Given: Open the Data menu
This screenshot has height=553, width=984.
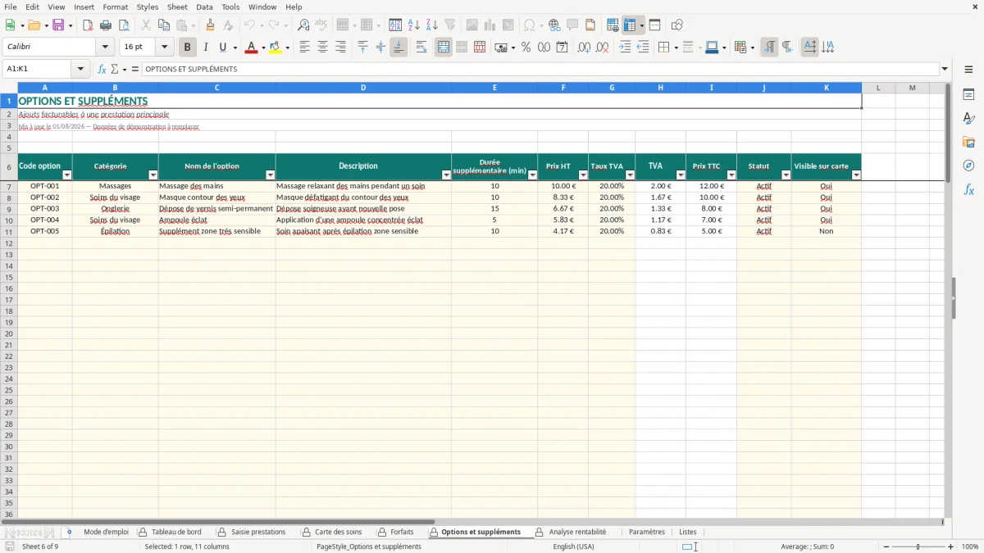Looking at the screenshot, I should click(x=204, y=7).
